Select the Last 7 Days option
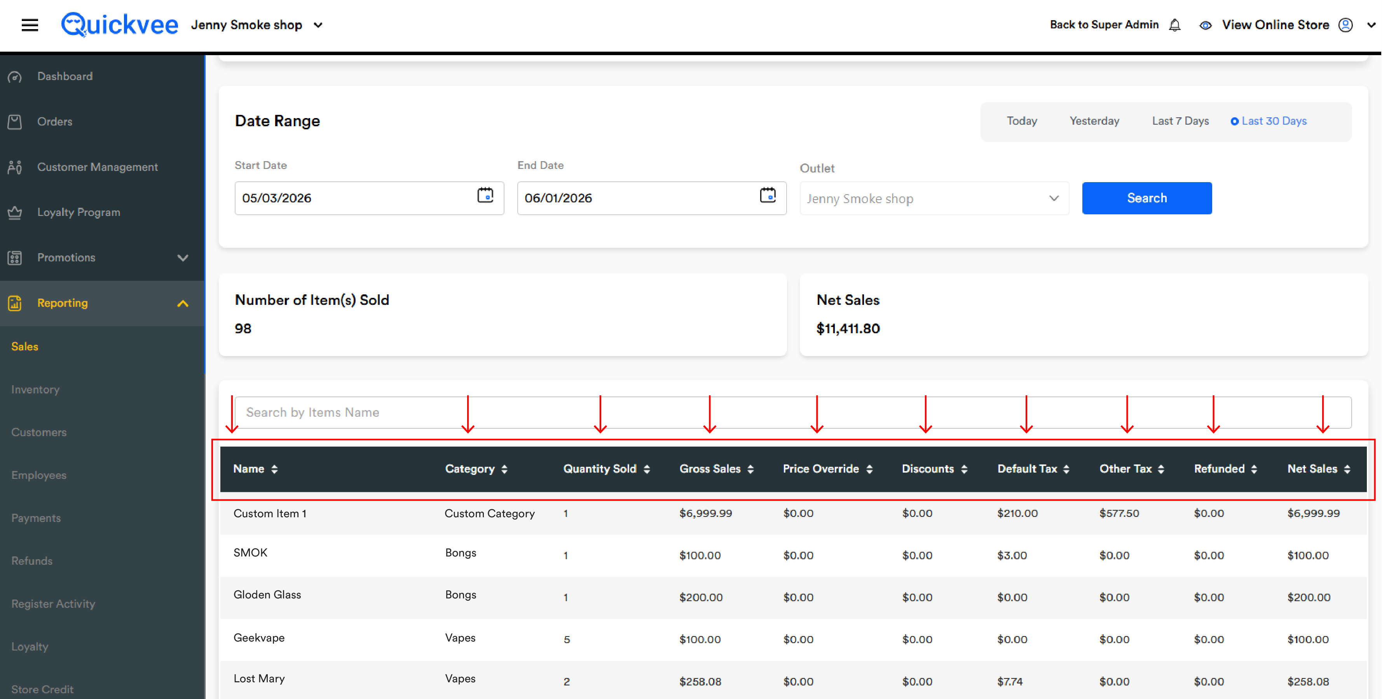Image resolution: width=1382 pixels, height=699 pixels. pyautogui.click(x=1180, y=121)
